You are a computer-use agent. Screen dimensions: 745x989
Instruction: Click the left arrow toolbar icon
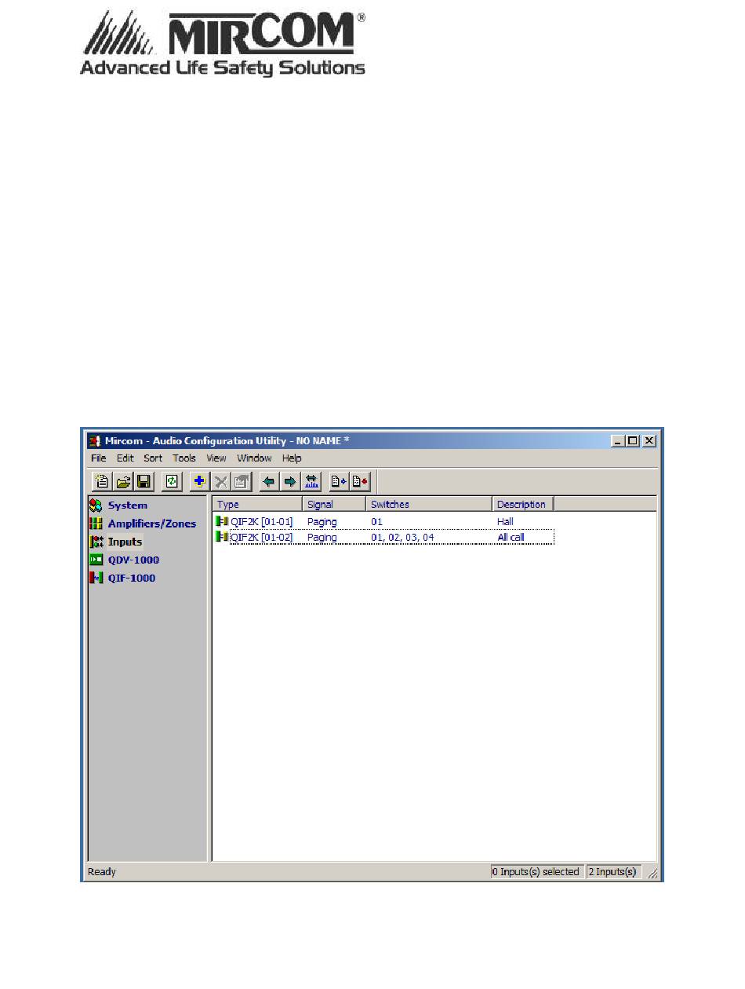pos(270,481)
